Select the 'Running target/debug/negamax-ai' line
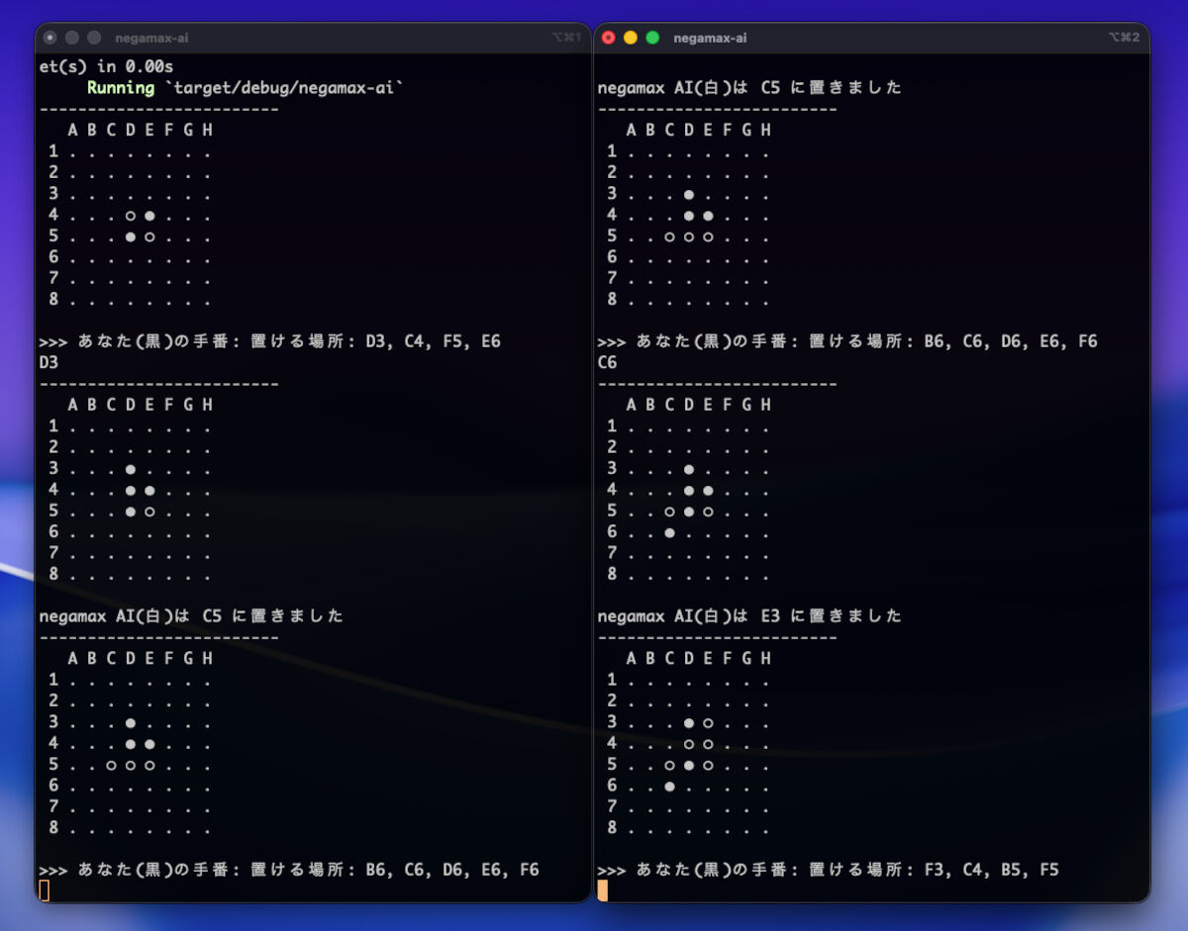The width and height of the screenshot is (1188, 931). point(246,87)
